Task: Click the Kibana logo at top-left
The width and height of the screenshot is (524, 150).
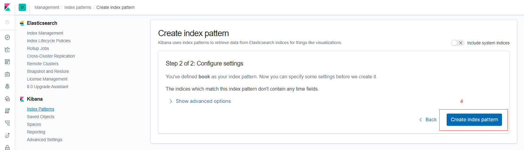Action: point(7,7)
